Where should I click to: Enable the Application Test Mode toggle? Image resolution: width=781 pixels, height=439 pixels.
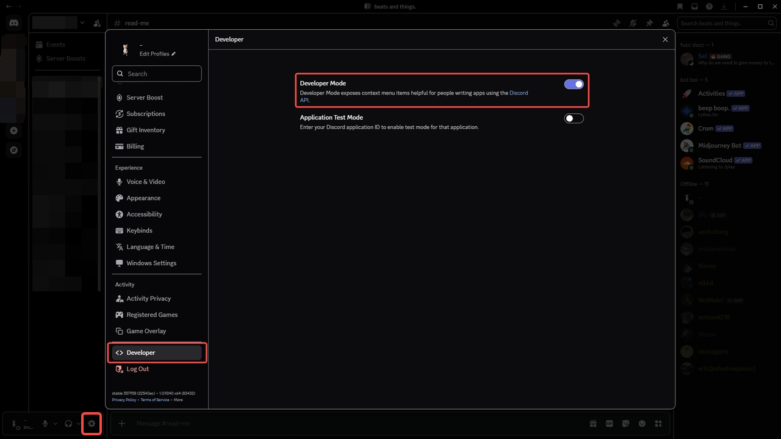tap(574, 118)
